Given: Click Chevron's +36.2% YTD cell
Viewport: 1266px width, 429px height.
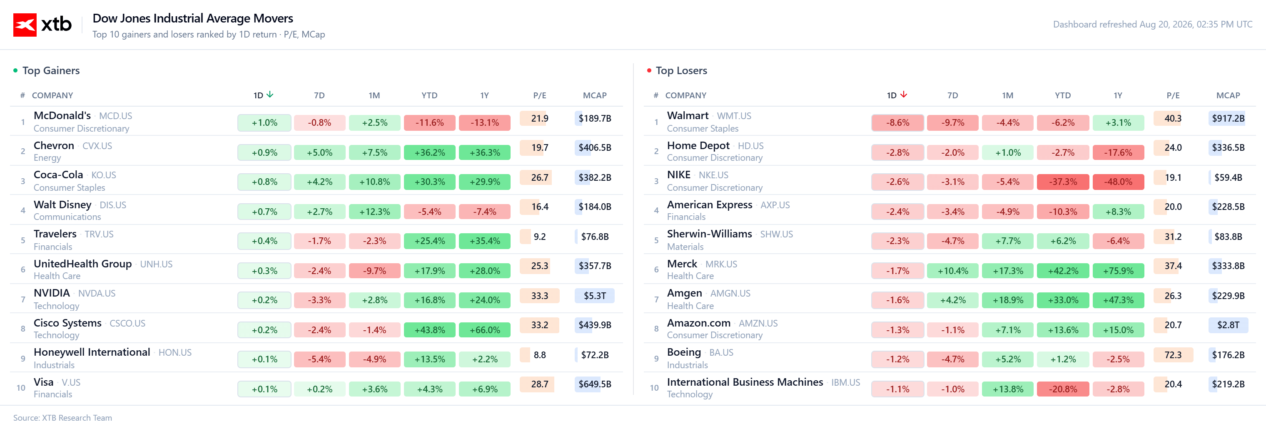Looking at the screenshot, I should pos(429,152).
